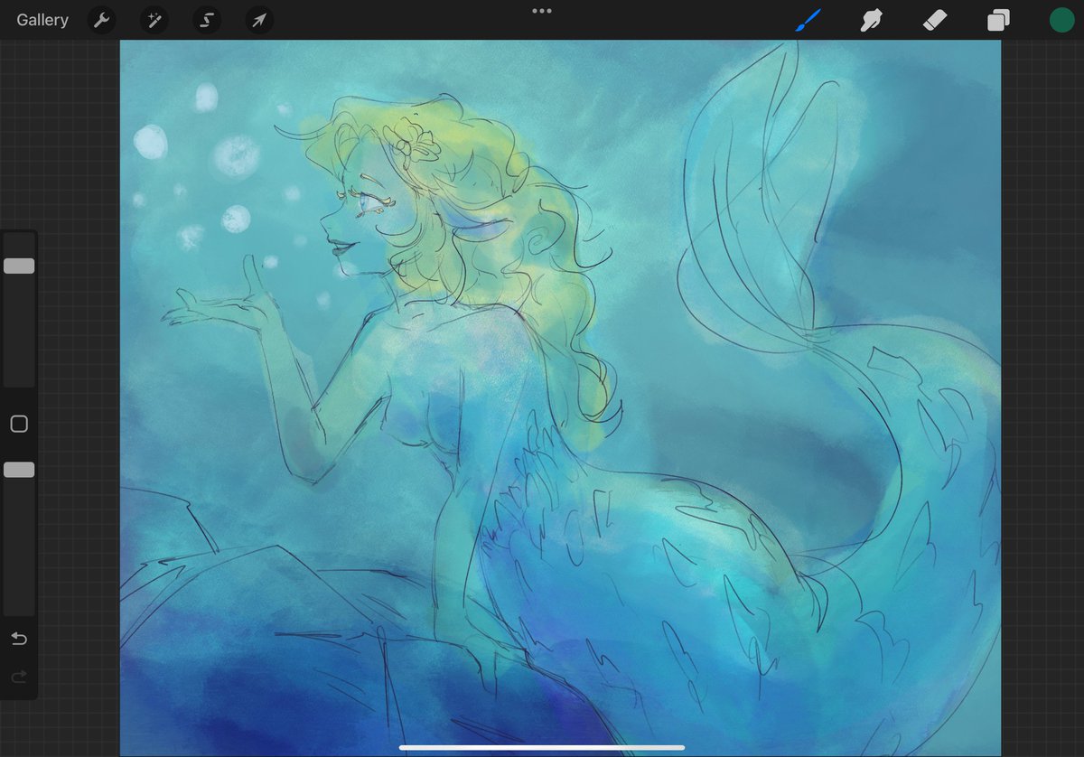Undo the last stroke

[x=19, y=639]
